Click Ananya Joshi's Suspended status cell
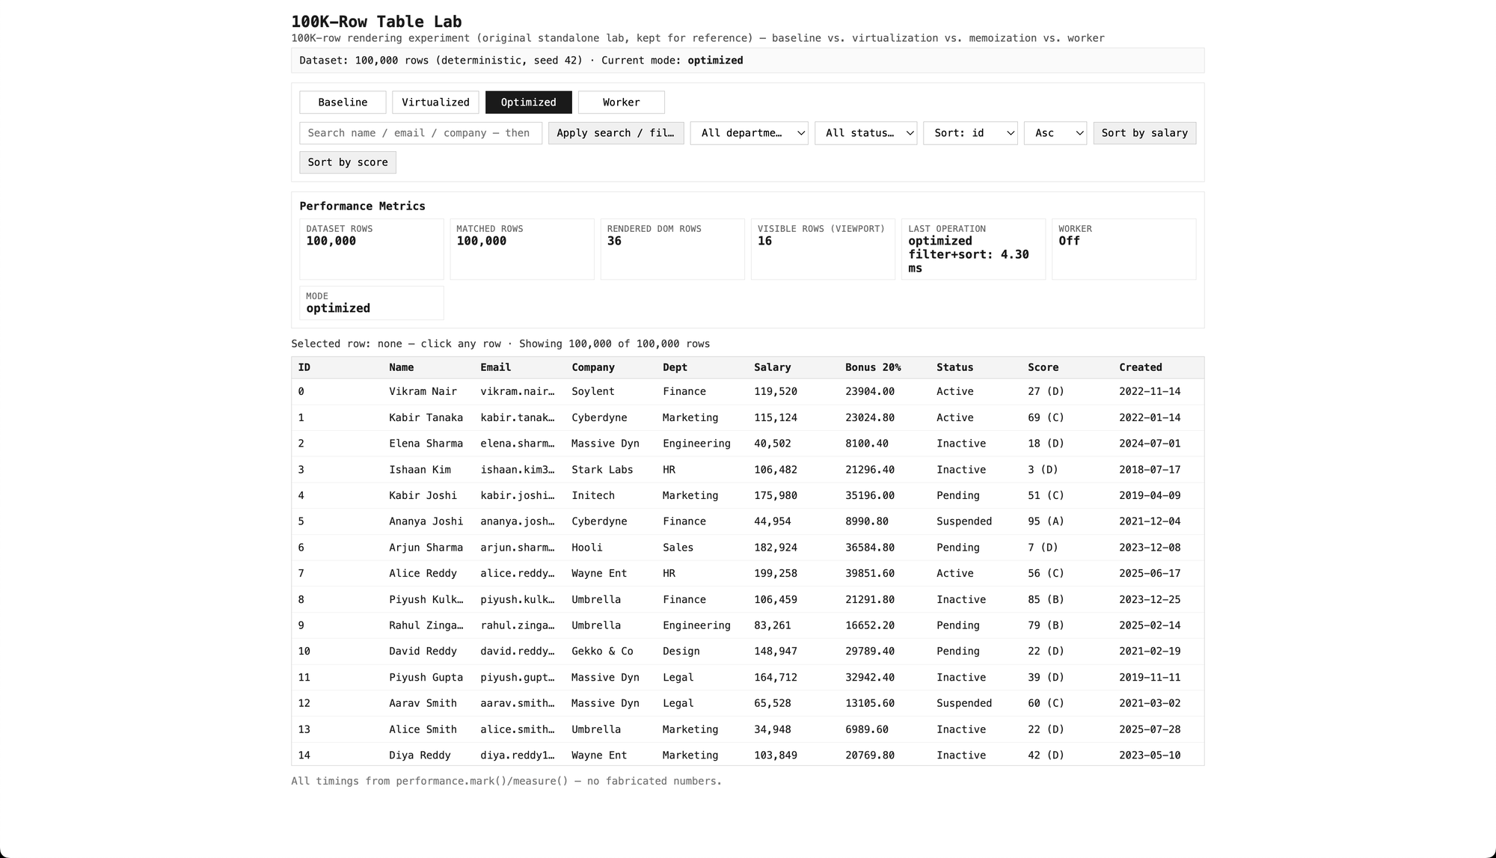Viewport: 1496px width, 858px height. pyautogui.click(x=964, y=521)
